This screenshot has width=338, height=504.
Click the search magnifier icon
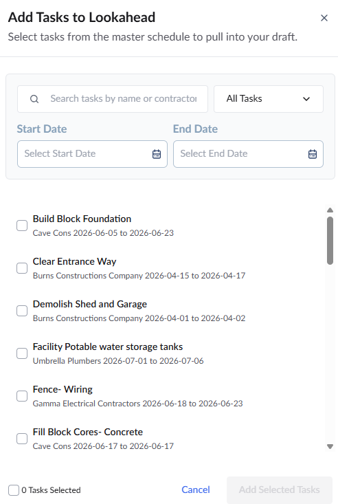coord(34,99)
